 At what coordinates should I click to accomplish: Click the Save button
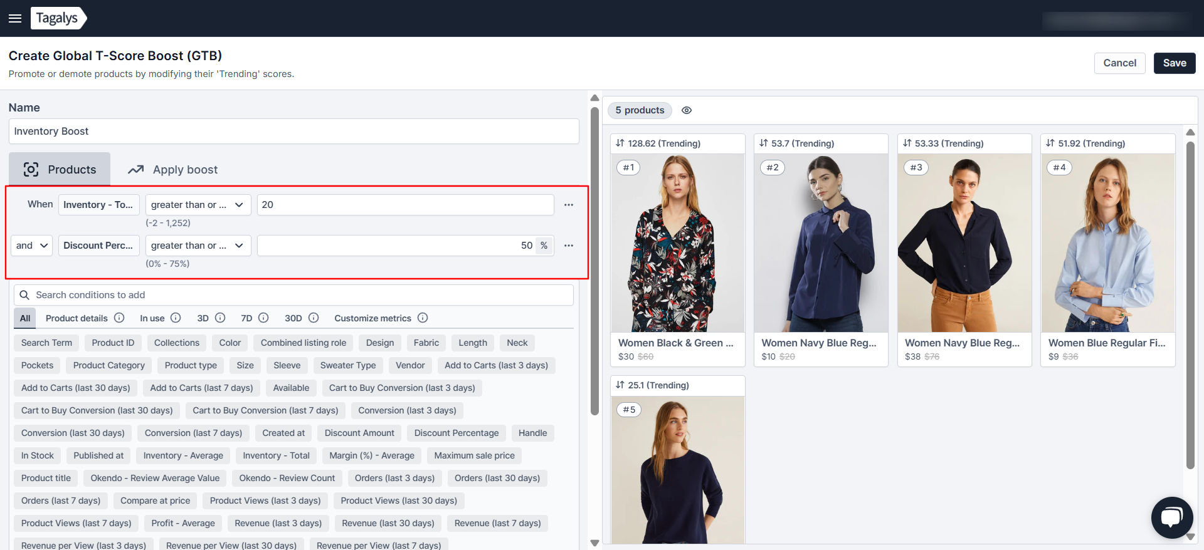click(x=1175, y=63)
